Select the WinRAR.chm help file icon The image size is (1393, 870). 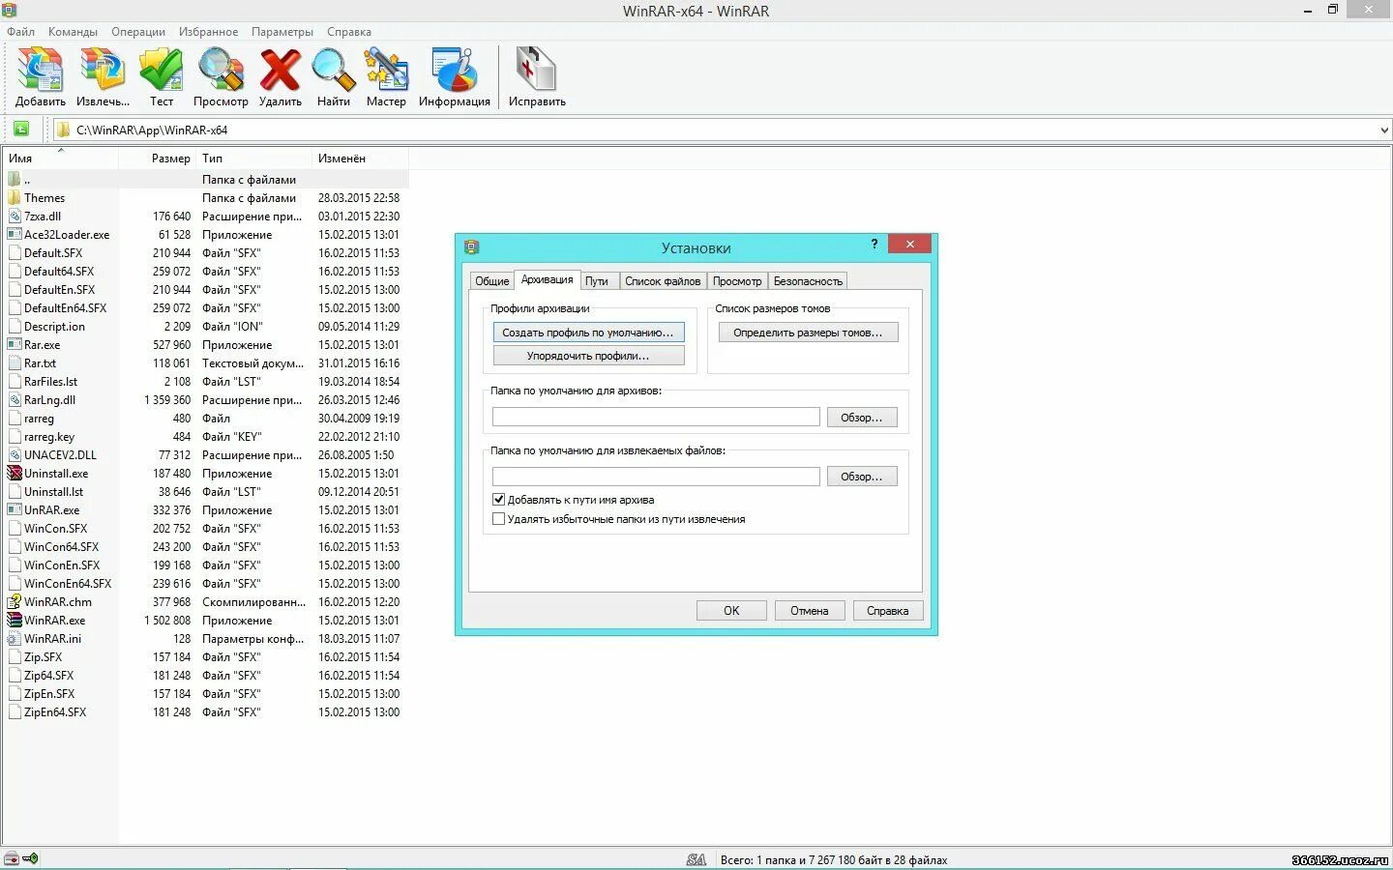[x=14, y=601]
